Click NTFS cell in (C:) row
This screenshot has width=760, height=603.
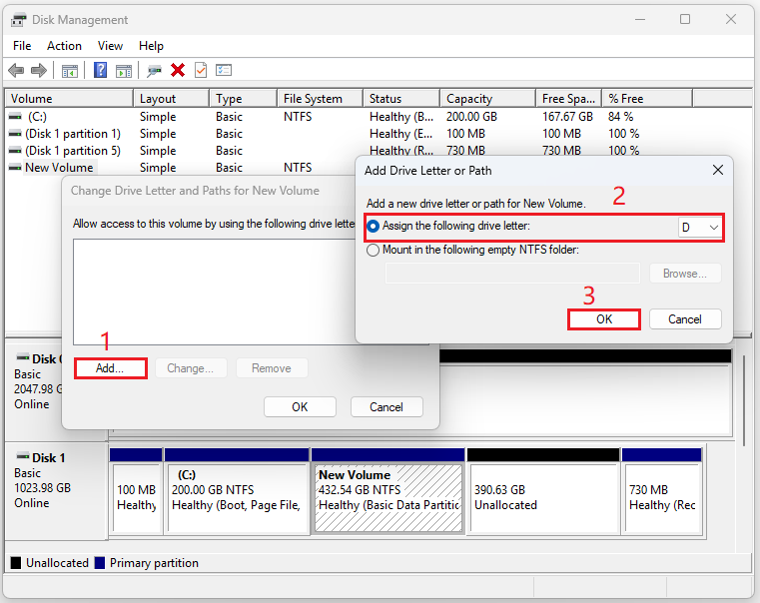pos(298,117)
